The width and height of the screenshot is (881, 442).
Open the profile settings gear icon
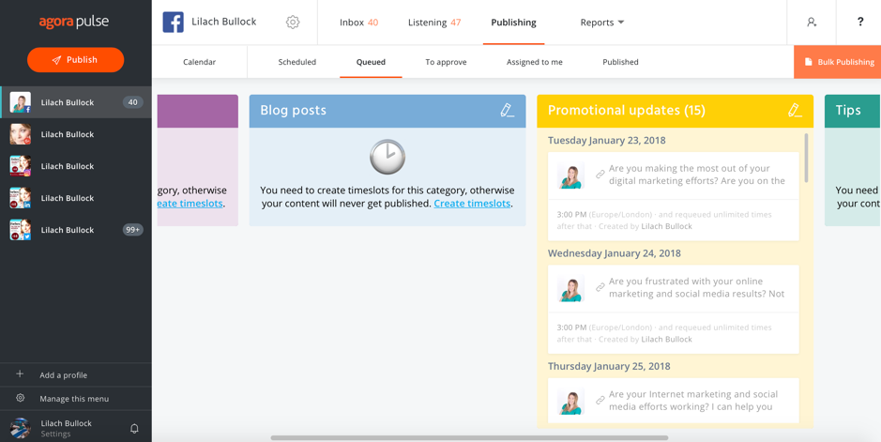tap(293, 22)
